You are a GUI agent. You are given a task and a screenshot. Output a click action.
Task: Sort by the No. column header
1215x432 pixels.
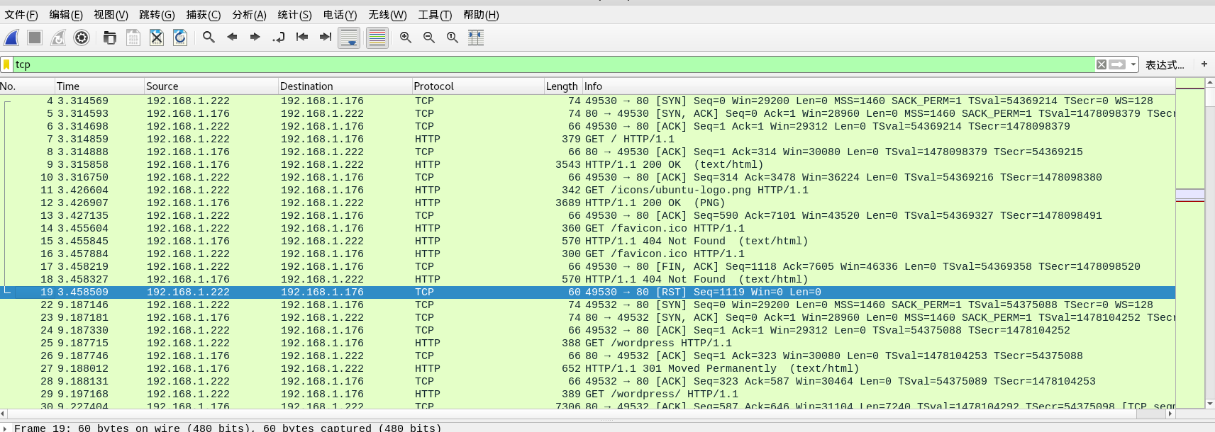[28, 86]
